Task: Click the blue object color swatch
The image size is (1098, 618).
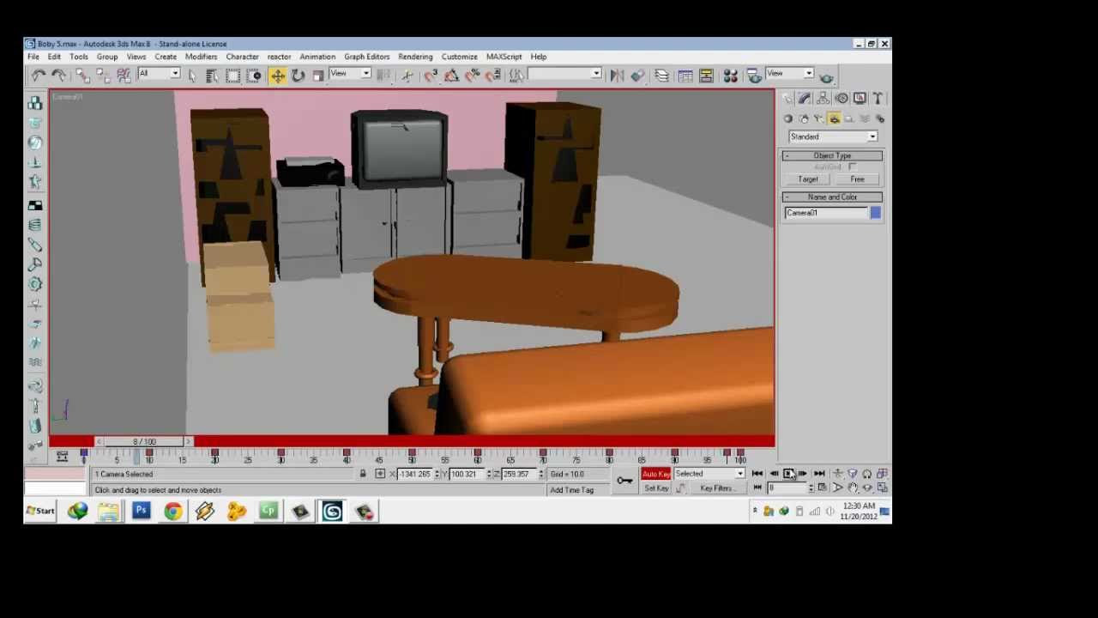Action: [x=876, y=213]
